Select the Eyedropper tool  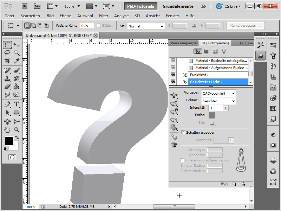click(17, 61)
